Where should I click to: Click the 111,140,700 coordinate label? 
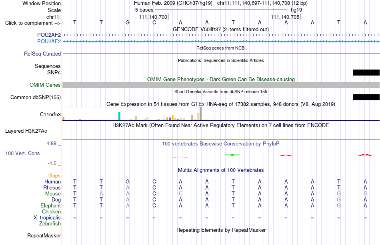click(x=153, y=17)
